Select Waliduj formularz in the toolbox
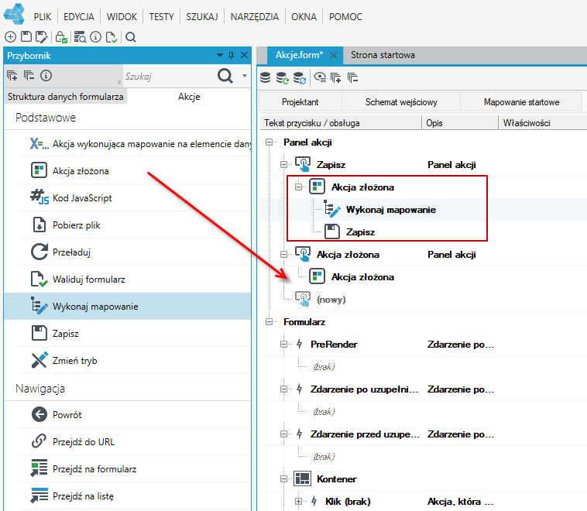 click(136, 280)
